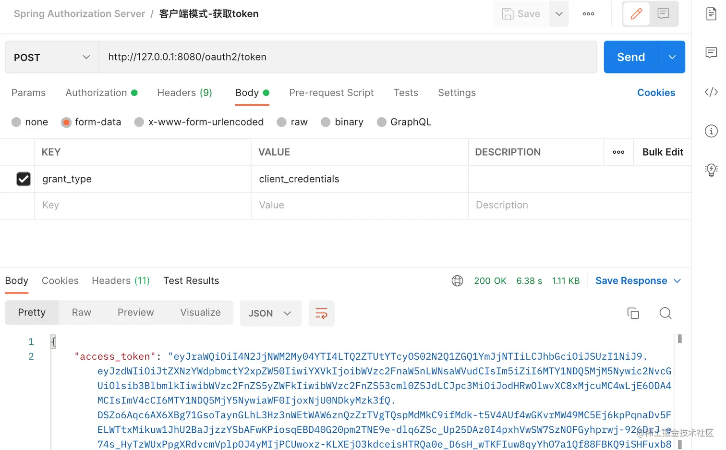Image resolution: width=726 pixels, height=450 pixels.
Task: Open the comments panel in right sidebar
Action: [711, 53]
